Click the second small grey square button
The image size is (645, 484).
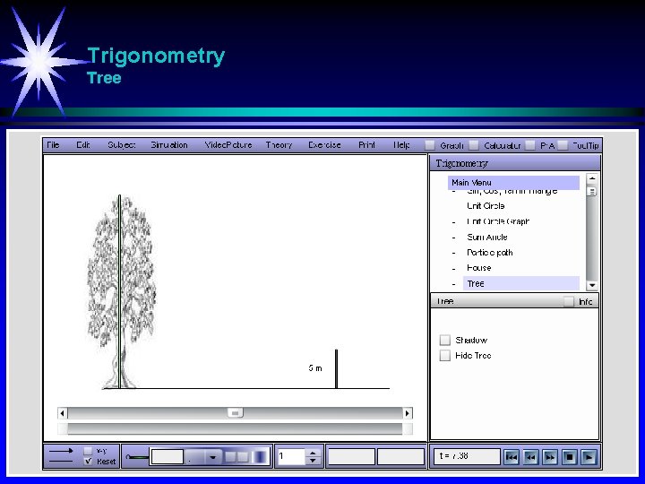click(x=243, y=457)
